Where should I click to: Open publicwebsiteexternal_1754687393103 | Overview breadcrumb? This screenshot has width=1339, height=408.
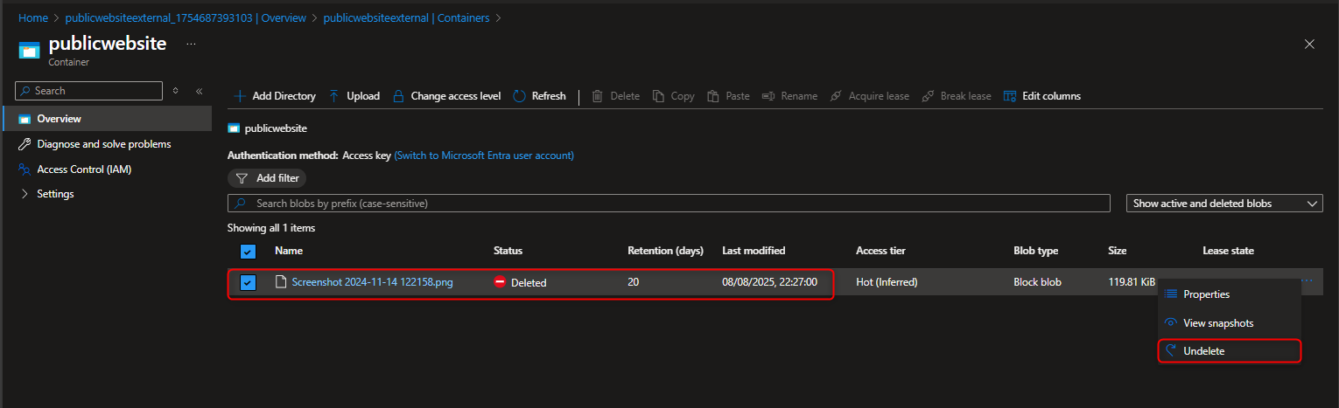(186, 17)
